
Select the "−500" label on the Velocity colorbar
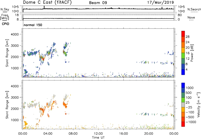click(x=190, y=117)
